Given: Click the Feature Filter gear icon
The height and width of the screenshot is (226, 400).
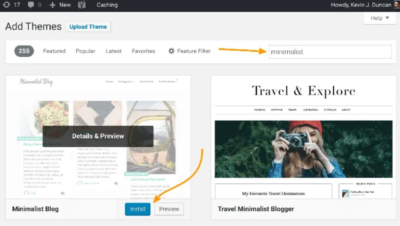Looking at the screenshot, I should 171,51.
